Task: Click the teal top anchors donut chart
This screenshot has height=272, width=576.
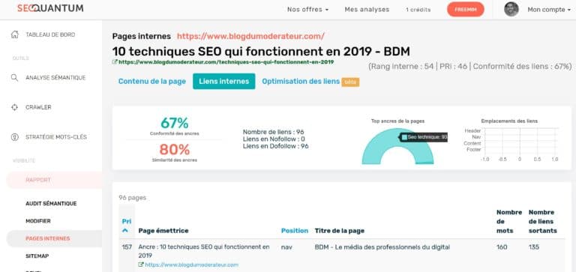Action: click(x=397, y=147)
